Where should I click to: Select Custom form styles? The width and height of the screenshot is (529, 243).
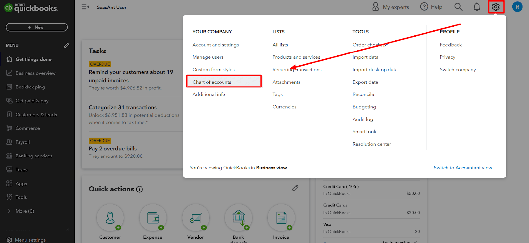pyautogui.click(x=214, y=70)
